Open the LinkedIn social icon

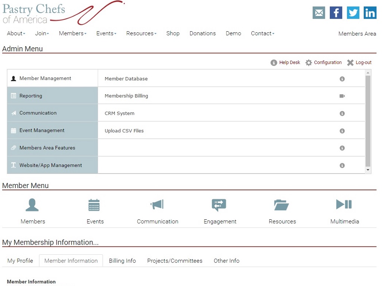[x=370, y=13]
